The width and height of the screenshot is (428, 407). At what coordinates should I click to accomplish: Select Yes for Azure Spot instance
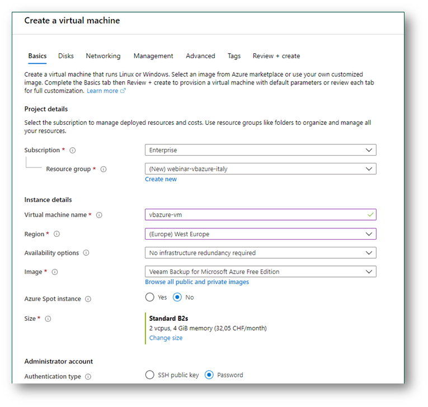pos(149,297)
